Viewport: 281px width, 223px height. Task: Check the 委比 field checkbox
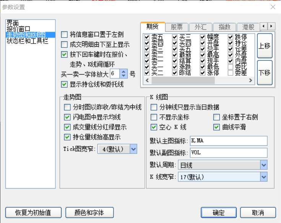(231, 67)
